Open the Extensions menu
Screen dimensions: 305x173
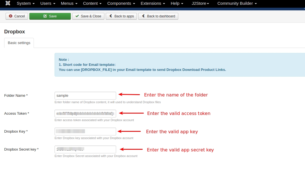pyautogui.click(x=153, y=3)
